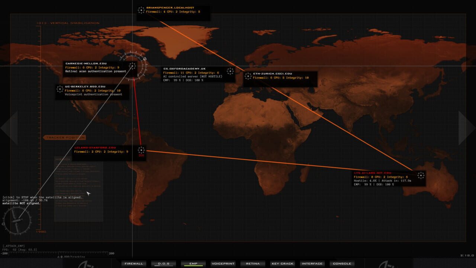Click the red 356 counter under Stanford
The image size is (476, 268).
click(x=141, y=156)
